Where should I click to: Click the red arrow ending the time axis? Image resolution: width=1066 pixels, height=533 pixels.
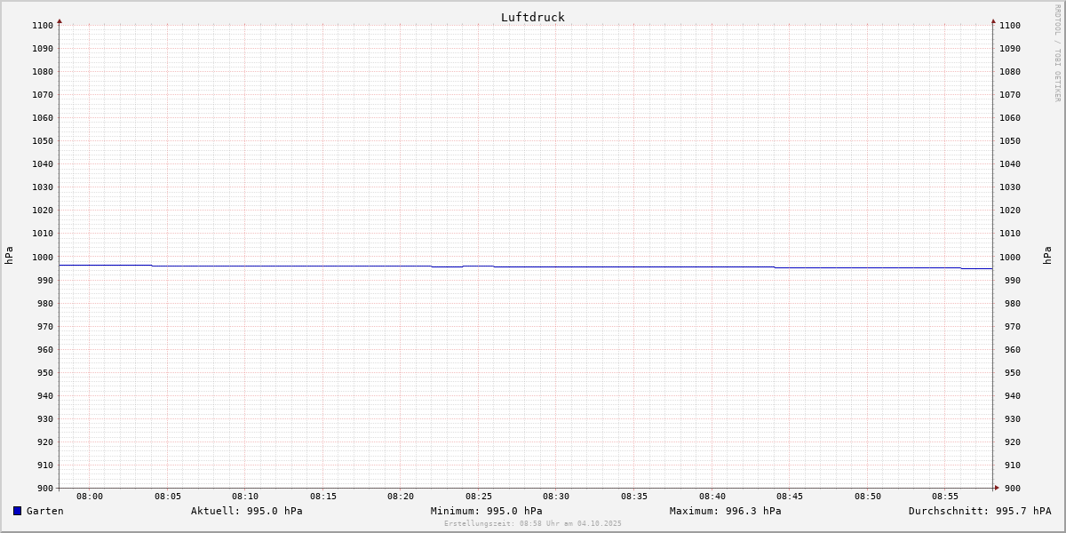[997, 488]
